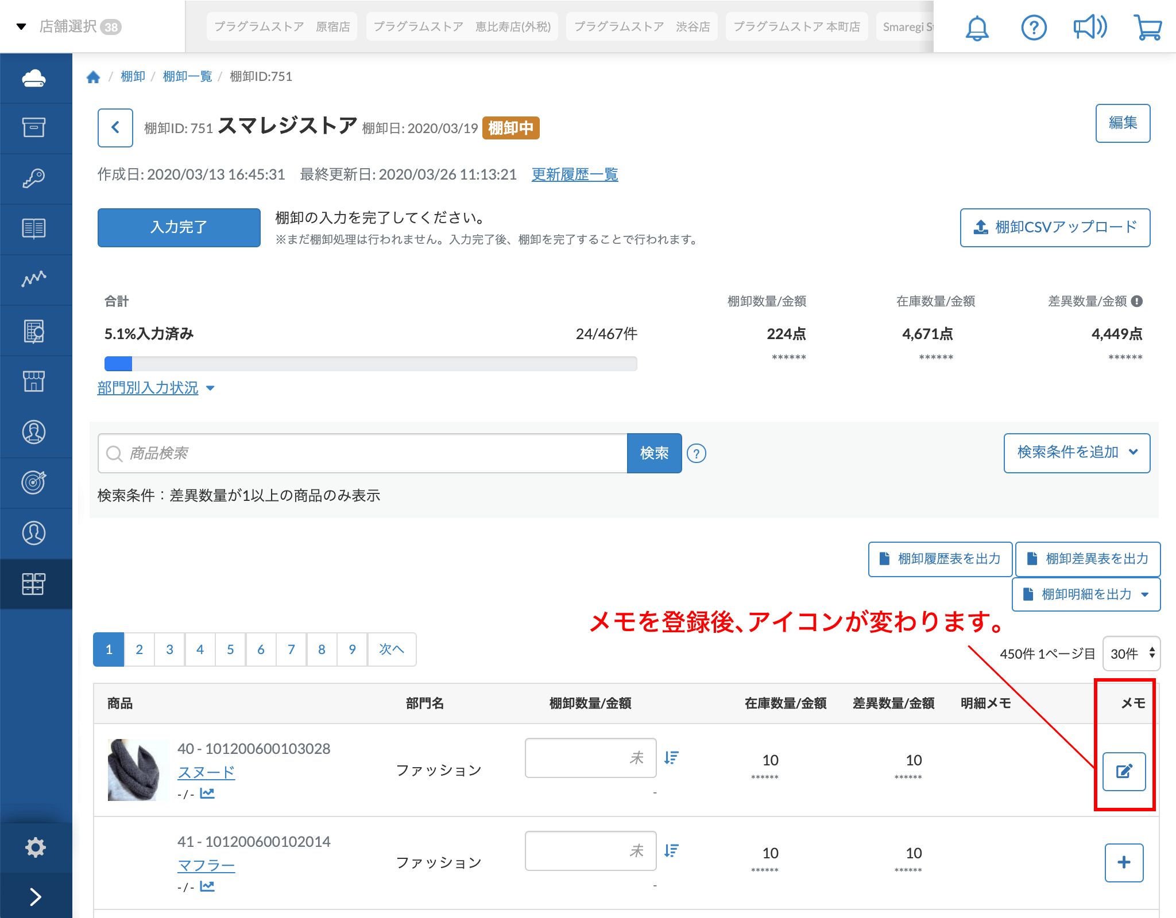
Task: Open 検索条件を追加 dropdown
Action: (1077, 453)
